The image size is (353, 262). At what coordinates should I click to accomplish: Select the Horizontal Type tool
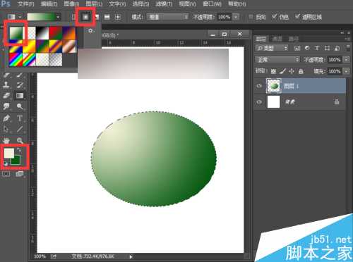click(20, 118)
